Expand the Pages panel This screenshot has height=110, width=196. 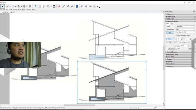coord(179,59)
